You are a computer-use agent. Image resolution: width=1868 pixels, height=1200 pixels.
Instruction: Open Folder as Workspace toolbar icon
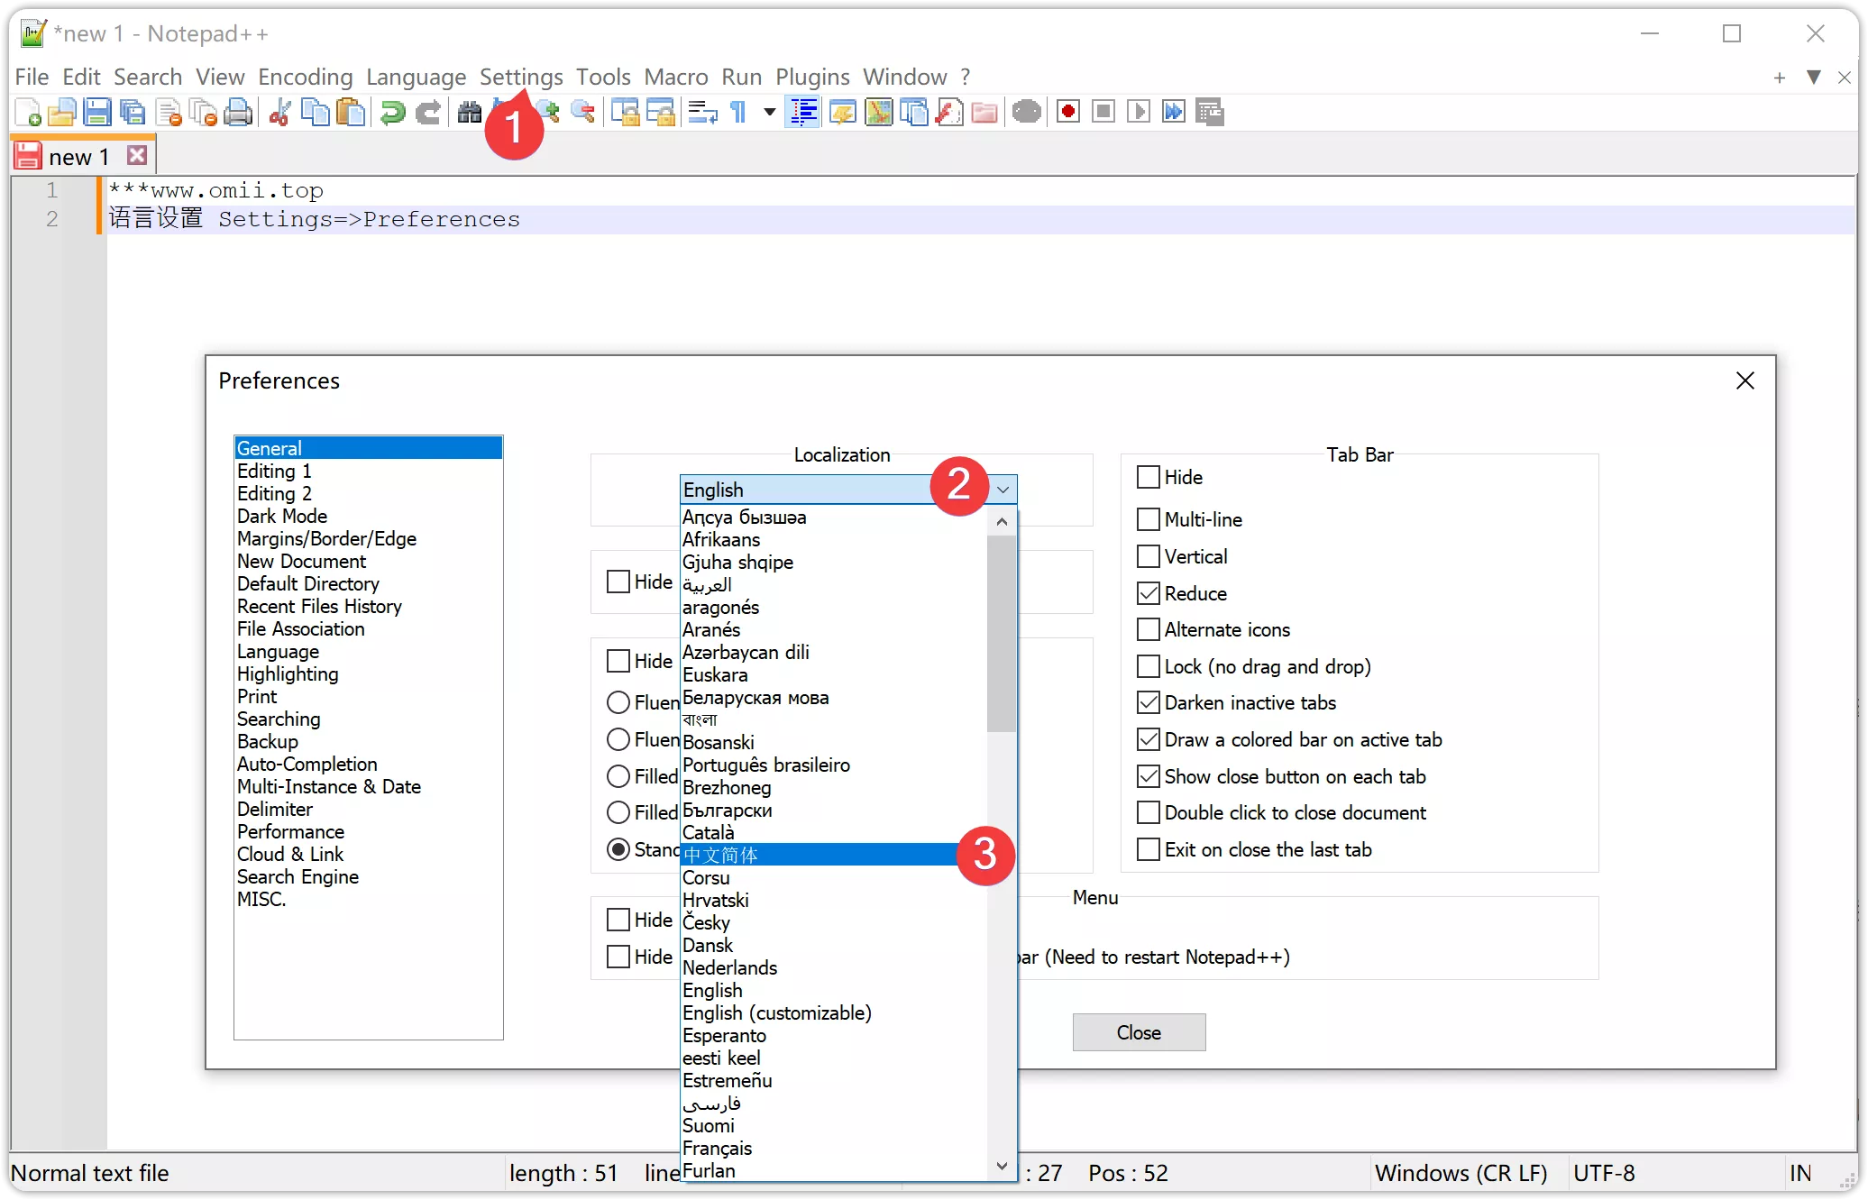[984, 112]
